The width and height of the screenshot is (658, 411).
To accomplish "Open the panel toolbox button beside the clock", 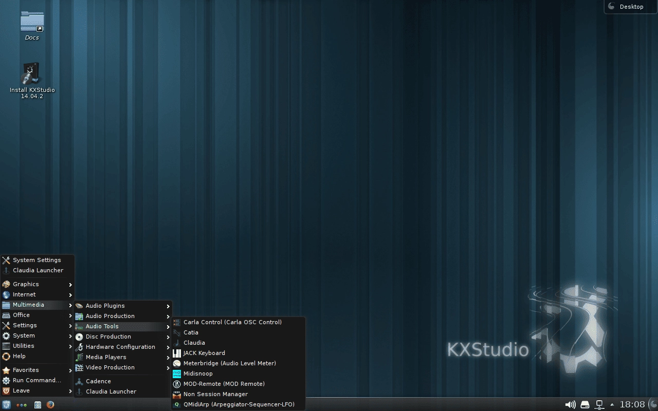I will tap(653, 405).
